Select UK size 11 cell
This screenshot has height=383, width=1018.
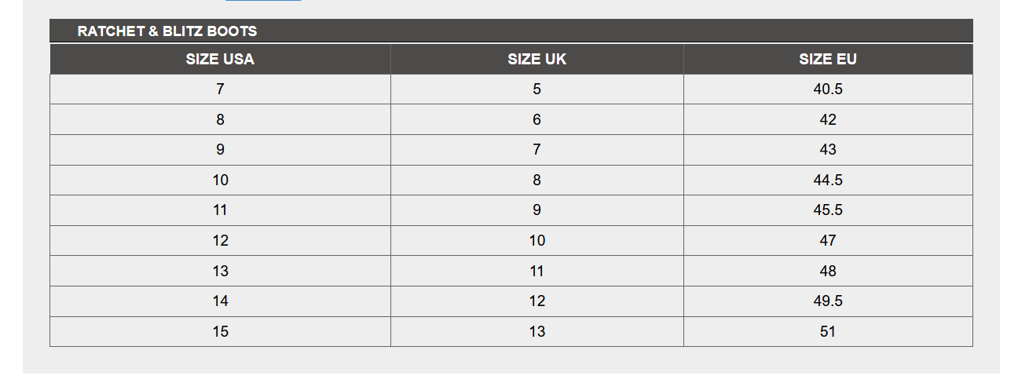537,271
